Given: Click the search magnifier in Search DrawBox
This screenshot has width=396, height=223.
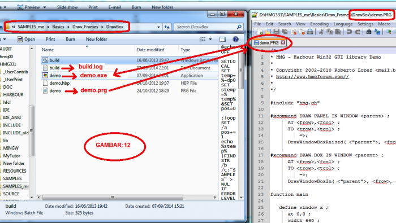Looking at the screenshot, I should [x=239, y=27].
